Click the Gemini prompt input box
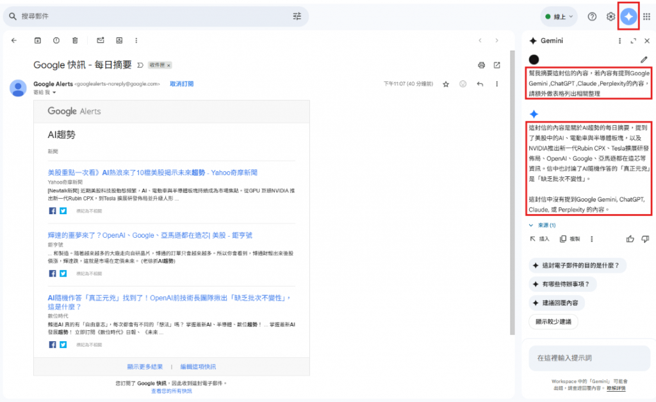The height and width of the screenshot is (402, 656). click(x=589, y=358)
